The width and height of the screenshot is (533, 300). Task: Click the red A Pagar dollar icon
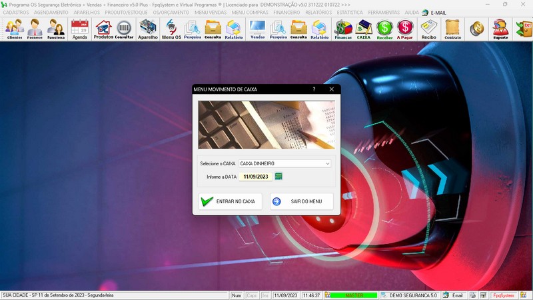point(405,29)
